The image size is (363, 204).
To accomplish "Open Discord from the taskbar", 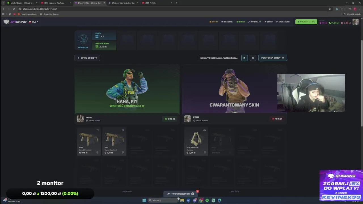I will click(x=195, y=200).
